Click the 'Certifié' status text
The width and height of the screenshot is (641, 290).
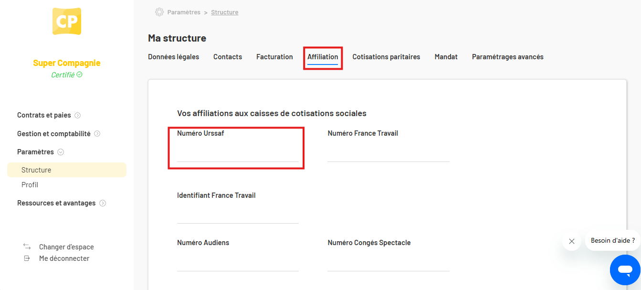pos(63,75)
